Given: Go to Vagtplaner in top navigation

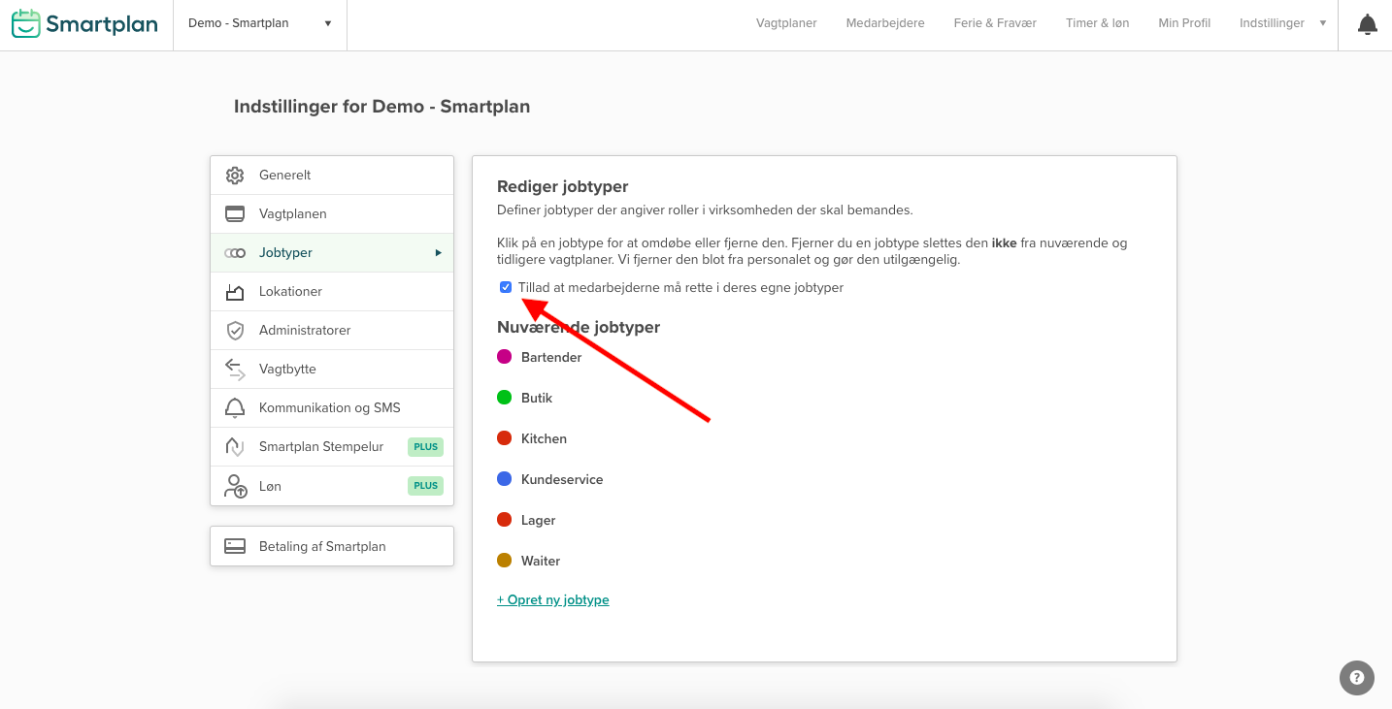Looking at the screenshot, I should point(786,23).
